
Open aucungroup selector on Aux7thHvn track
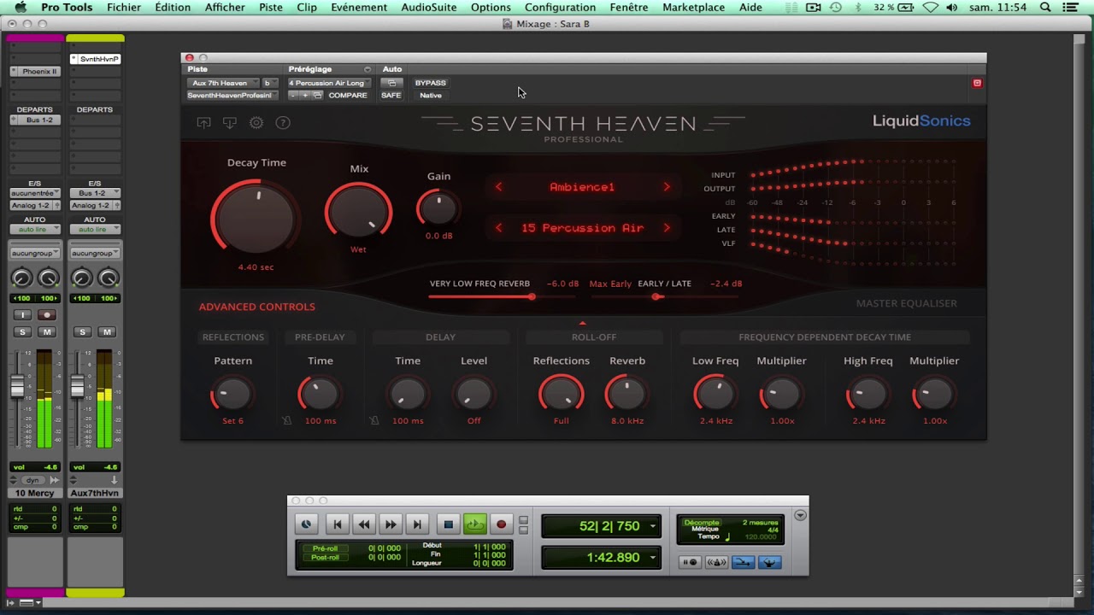click(95, 254)
